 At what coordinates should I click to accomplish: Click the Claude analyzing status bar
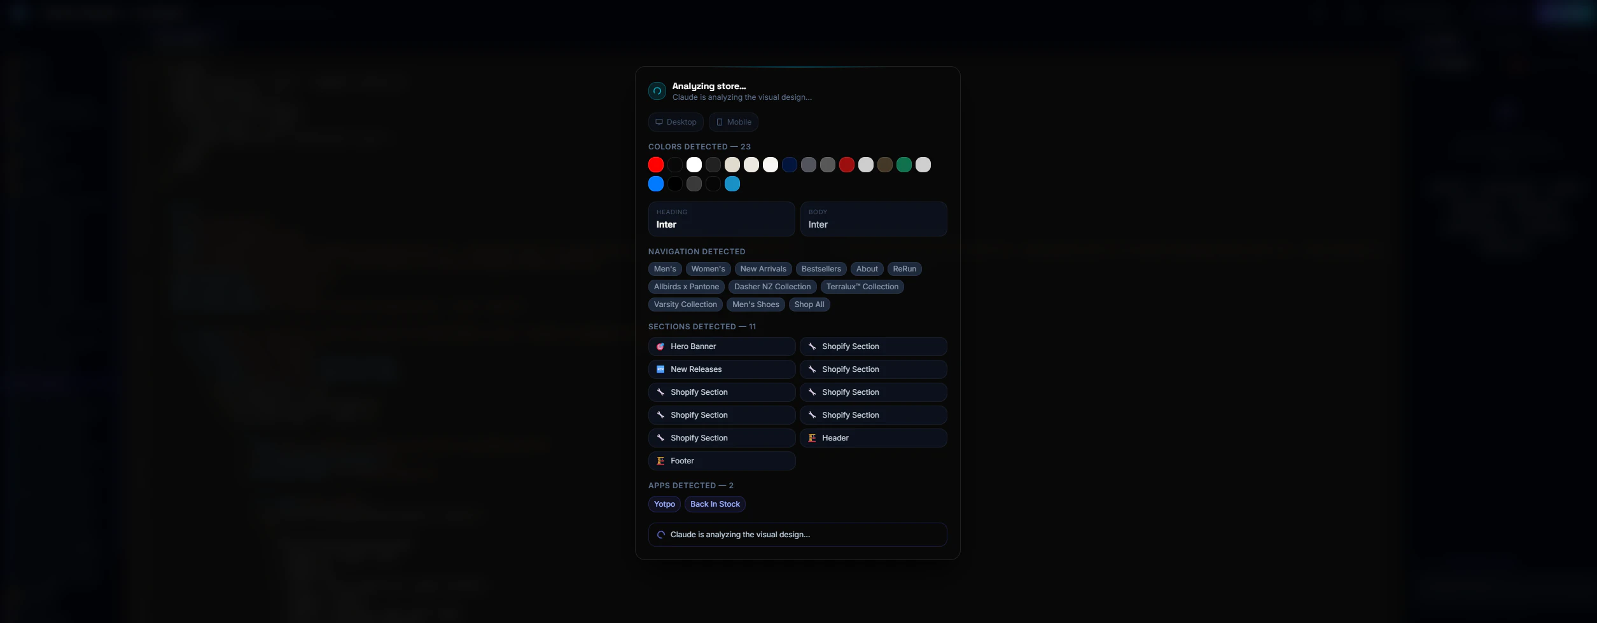coord(797,535)
